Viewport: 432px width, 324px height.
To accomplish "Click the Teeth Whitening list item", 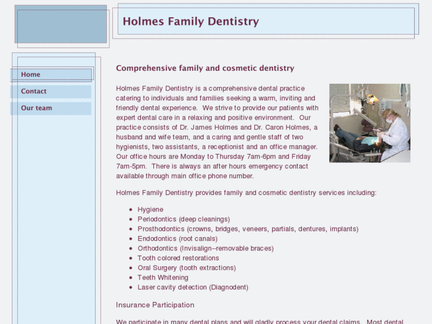I will coord(163,278).
